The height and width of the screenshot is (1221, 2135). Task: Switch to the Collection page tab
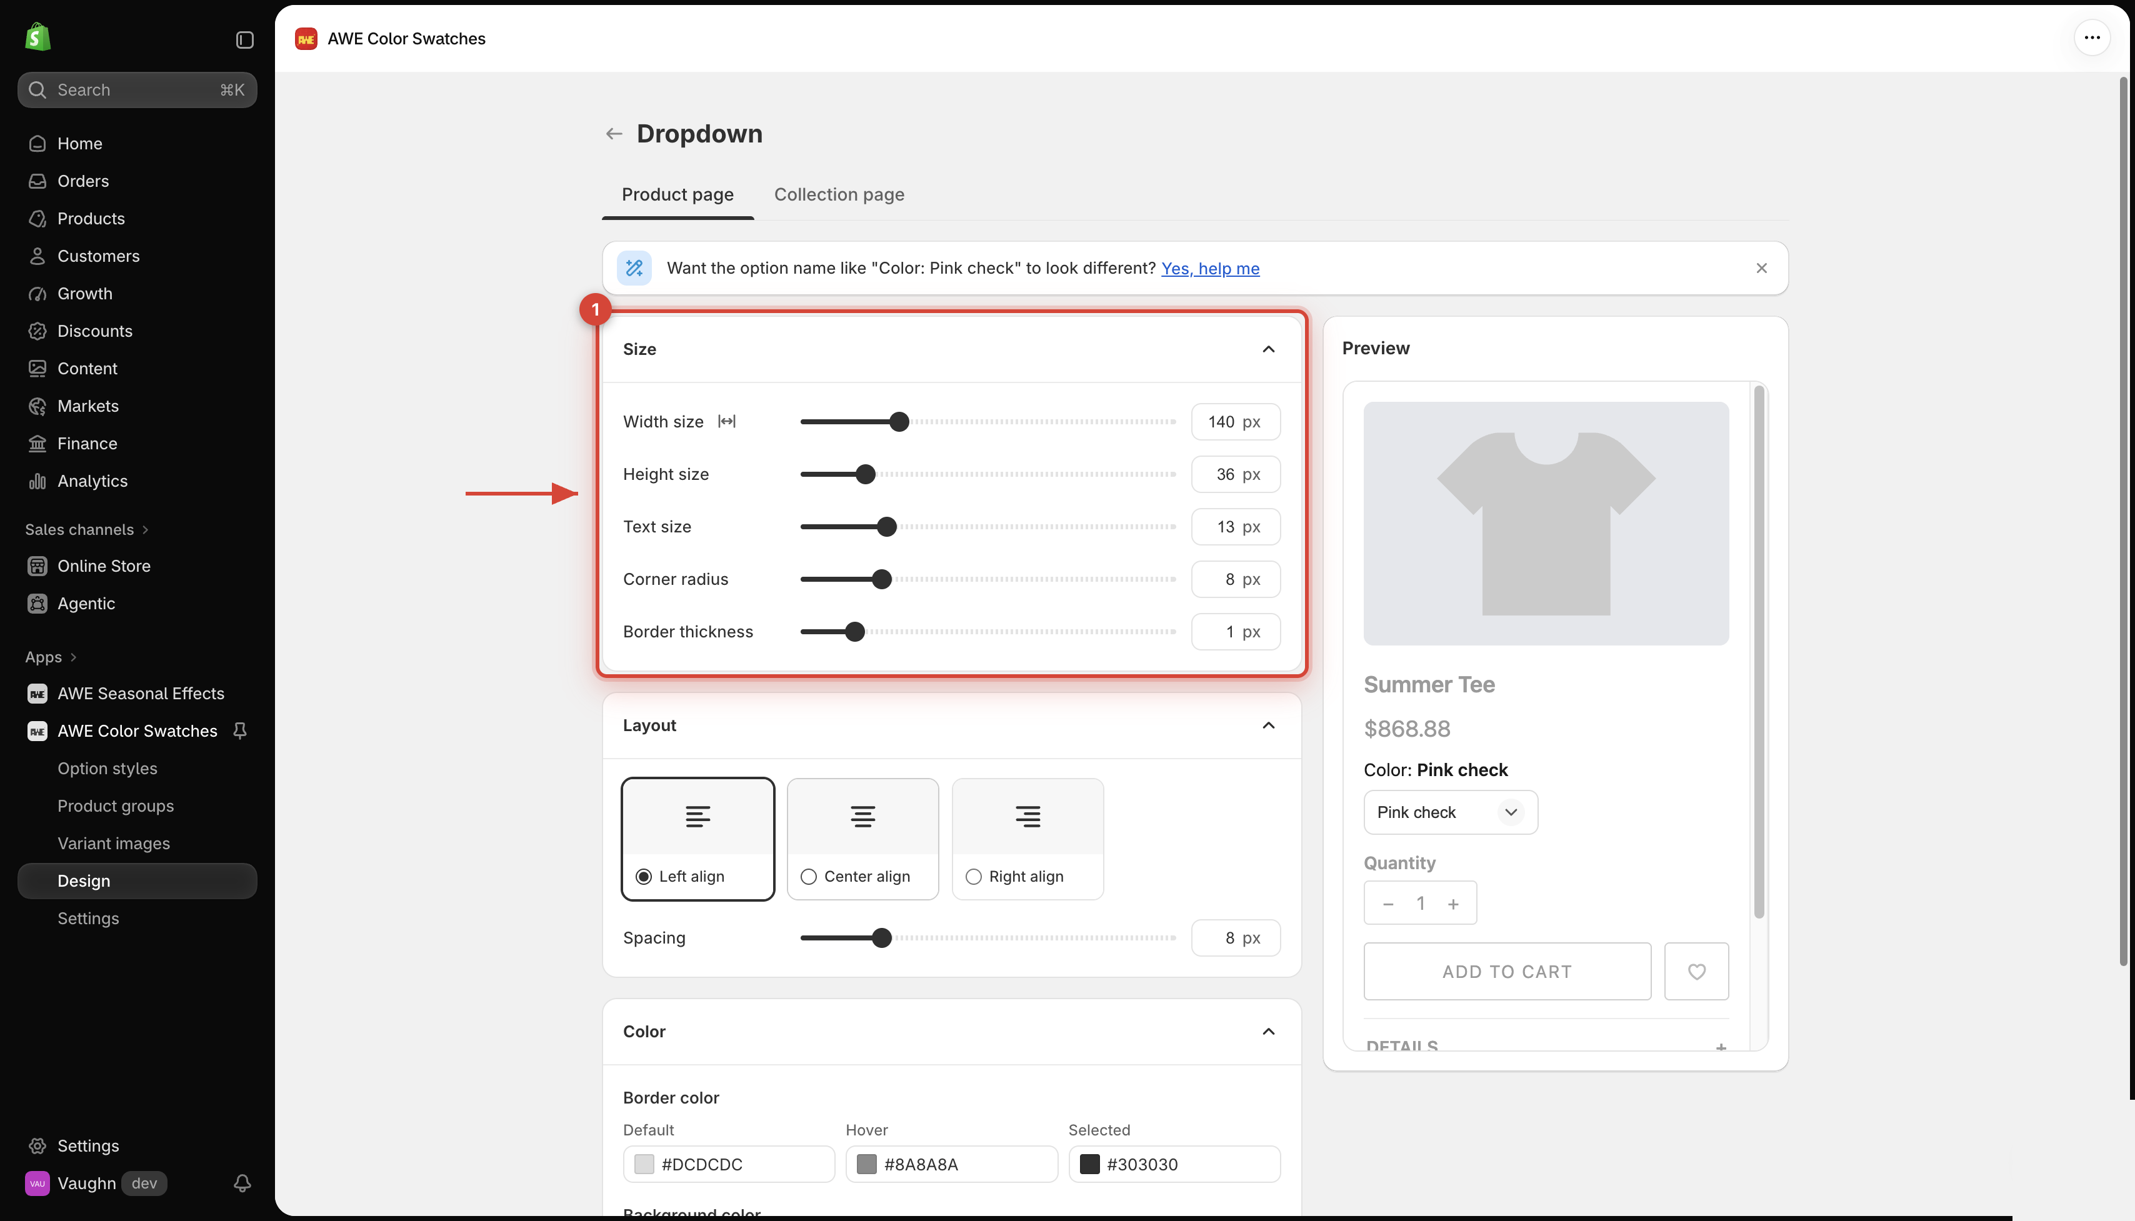[839, 194]
